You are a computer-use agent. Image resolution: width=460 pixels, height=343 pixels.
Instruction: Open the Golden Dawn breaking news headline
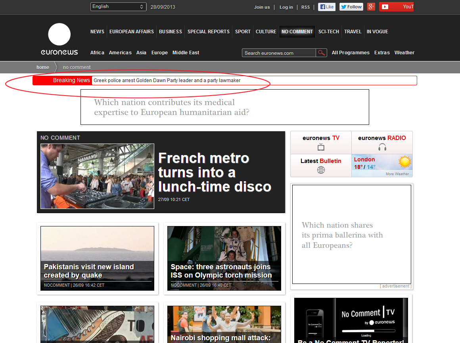(x=167, y=80)
